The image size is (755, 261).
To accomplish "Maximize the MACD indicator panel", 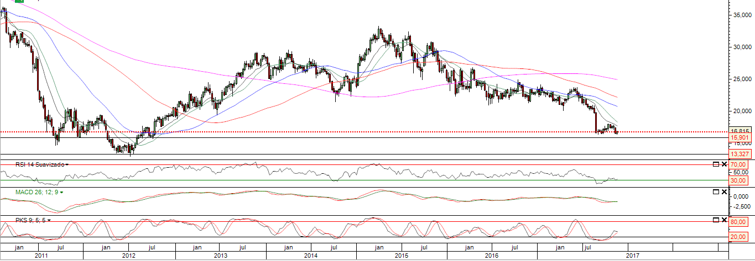I will (x=716, y=191).
